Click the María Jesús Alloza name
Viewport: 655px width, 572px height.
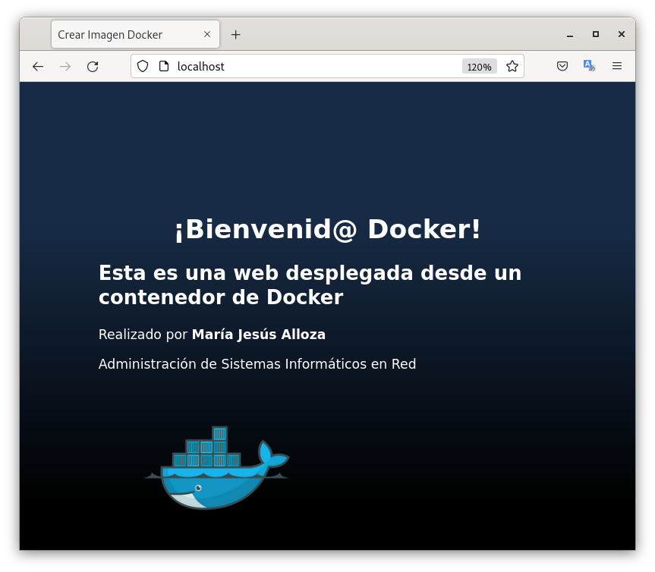click(x=258, y=335)
